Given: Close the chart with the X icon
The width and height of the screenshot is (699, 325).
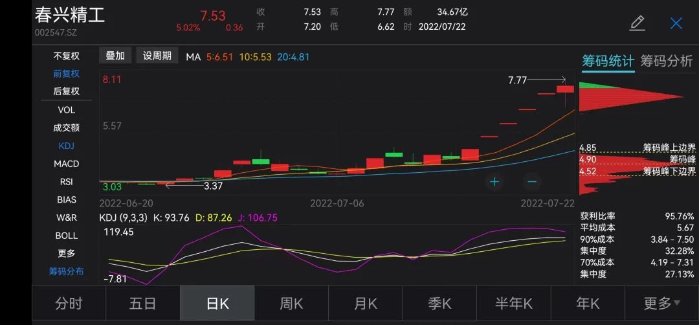Looking at the screenshot, I should 676,24.
